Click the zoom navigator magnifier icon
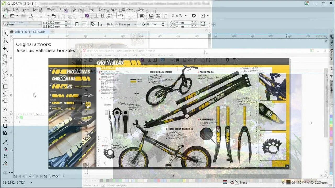Screen dimensions: 335x188 326,176
